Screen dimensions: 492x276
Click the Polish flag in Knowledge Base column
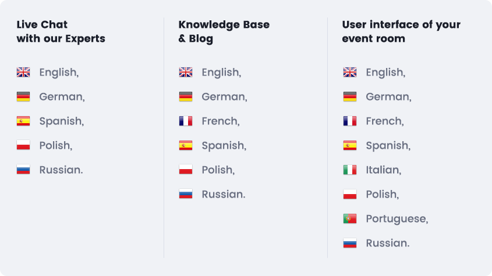coord(186,170)
